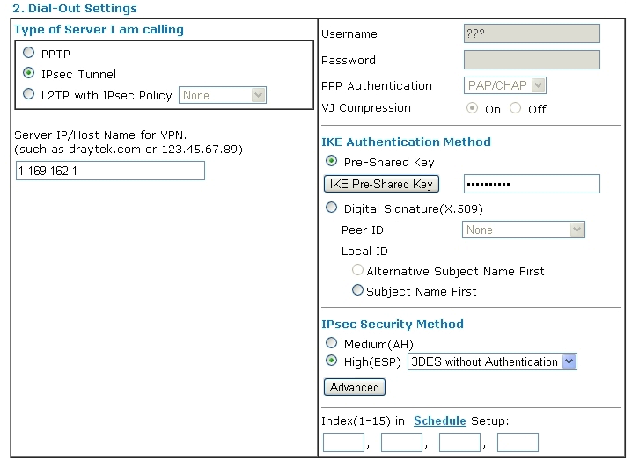Screen dimensions: 639x460
Task: Select Pre-Shared Key authentication
Action: tap(331, 161)
